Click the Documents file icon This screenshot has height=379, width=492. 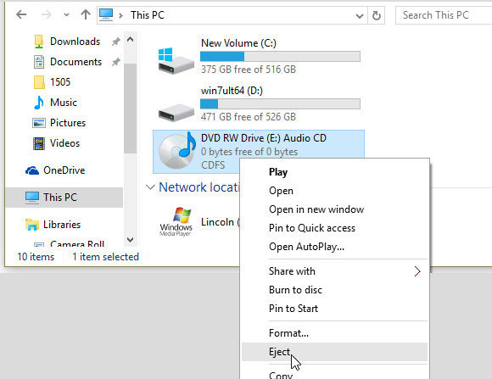pos(39,62)
